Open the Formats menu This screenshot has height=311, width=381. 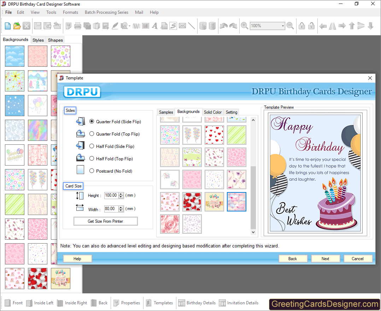pos(70,12)
